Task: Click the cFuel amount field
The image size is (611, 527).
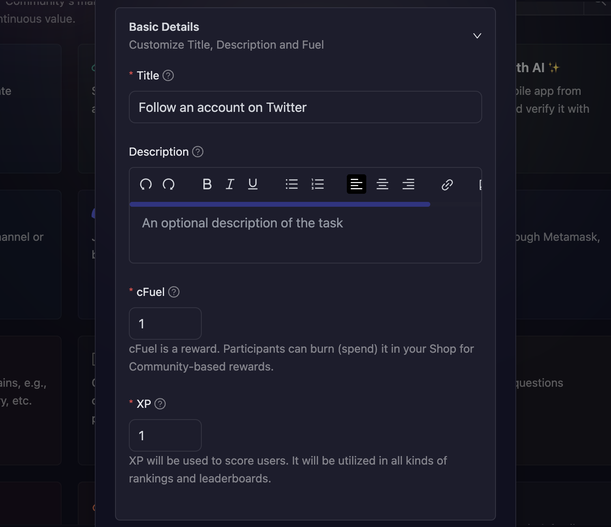Action: coord(165,323)
